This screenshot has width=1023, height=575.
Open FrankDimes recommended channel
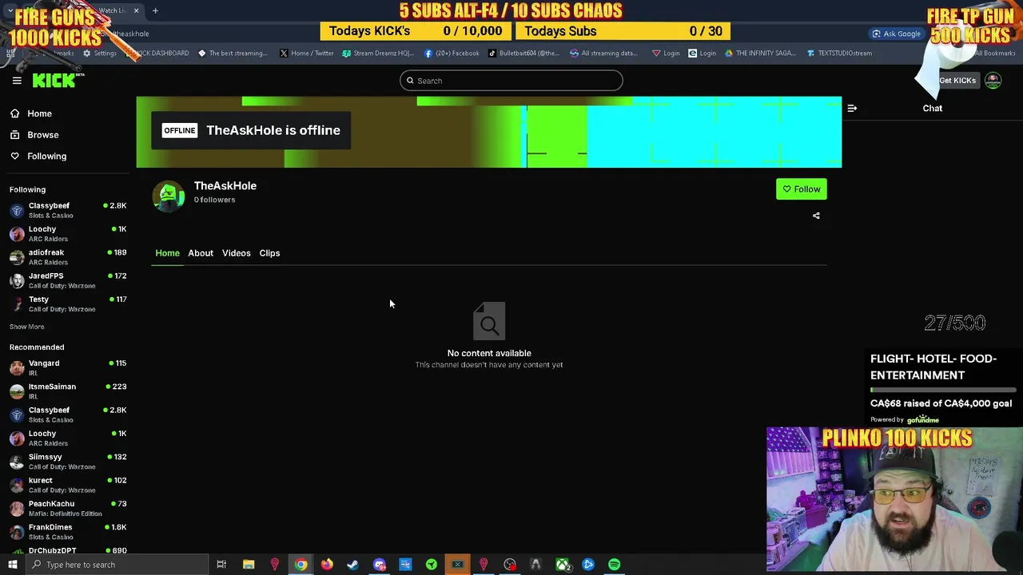click(x=68, y=531)
